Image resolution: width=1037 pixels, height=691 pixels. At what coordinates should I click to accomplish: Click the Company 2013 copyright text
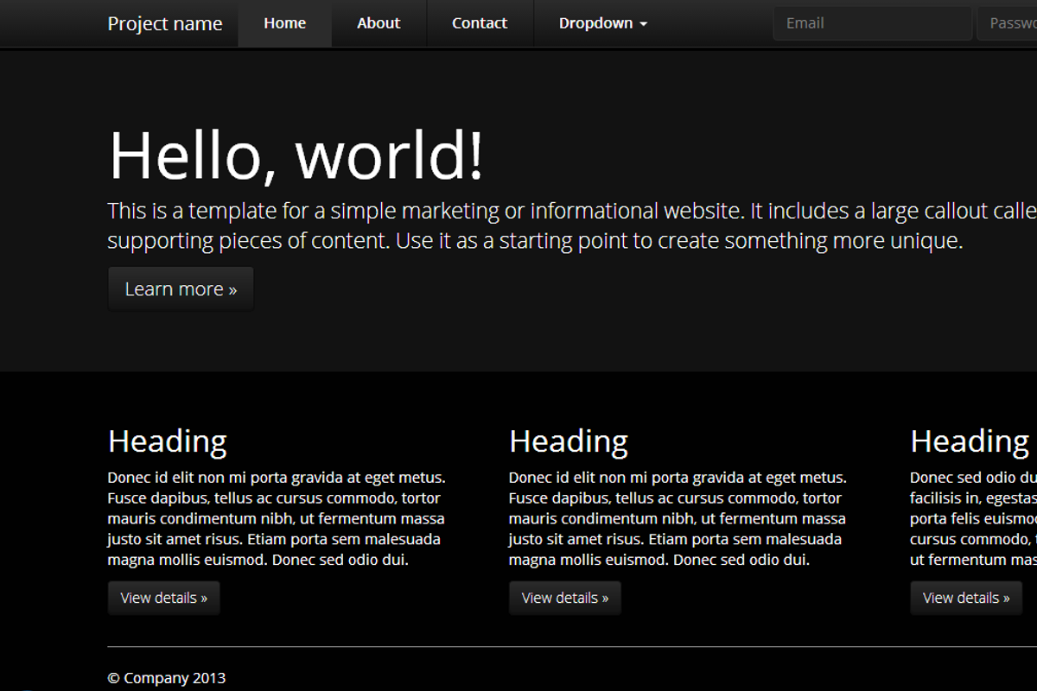(166, 678)
